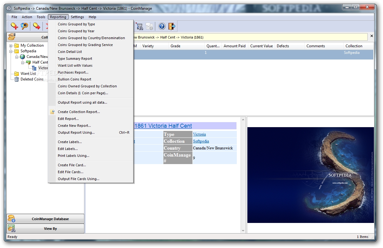Open the Coin Detail List report
The image size is (383, 248).
tap(91, 52)
